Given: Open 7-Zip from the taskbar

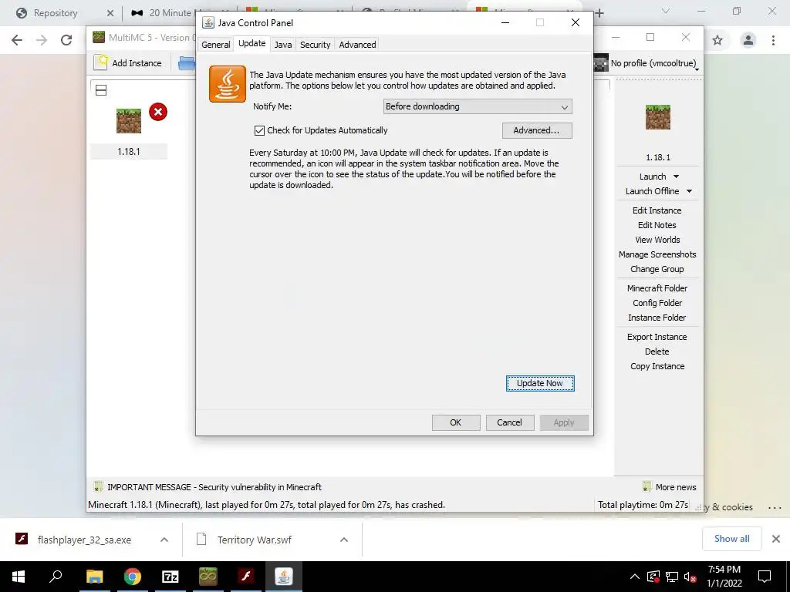Looking at the screenshot, I should pyautogui.click(x=170, y=577).
